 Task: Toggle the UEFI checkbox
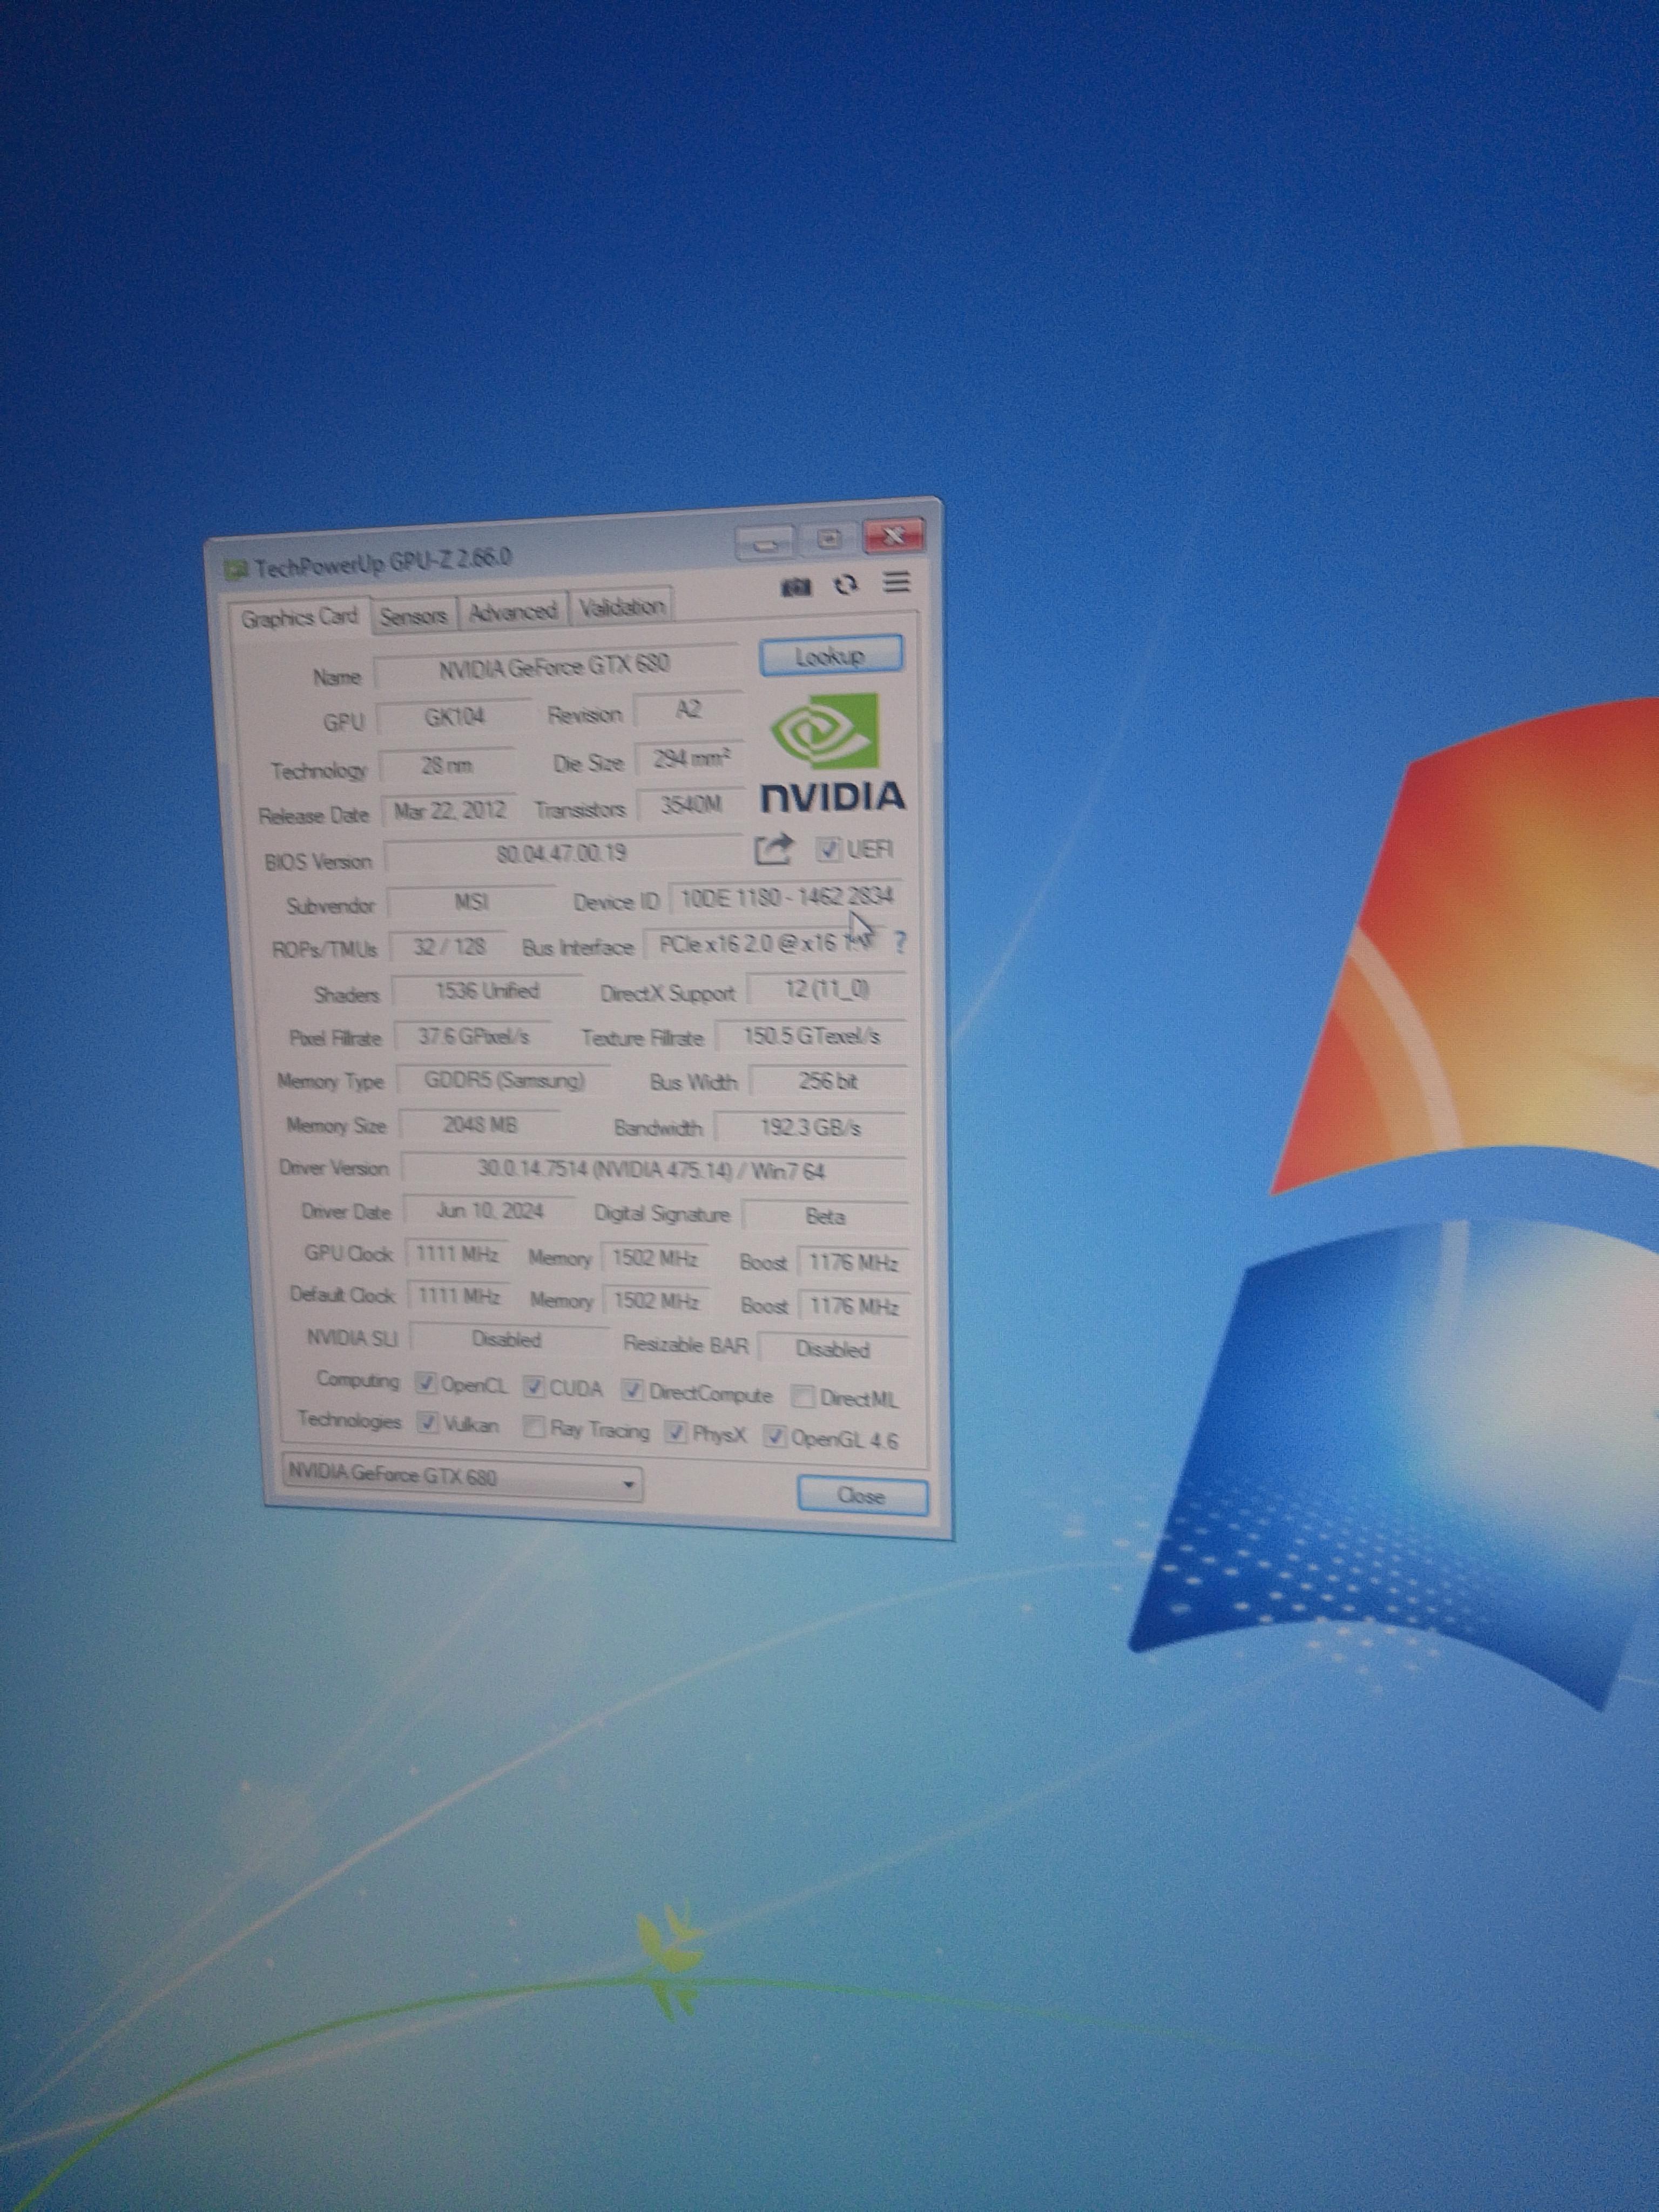pyautogui.click(x=828, y=850)
